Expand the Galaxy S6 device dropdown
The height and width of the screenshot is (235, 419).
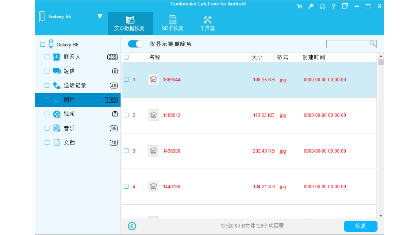[x=99, y=16]
